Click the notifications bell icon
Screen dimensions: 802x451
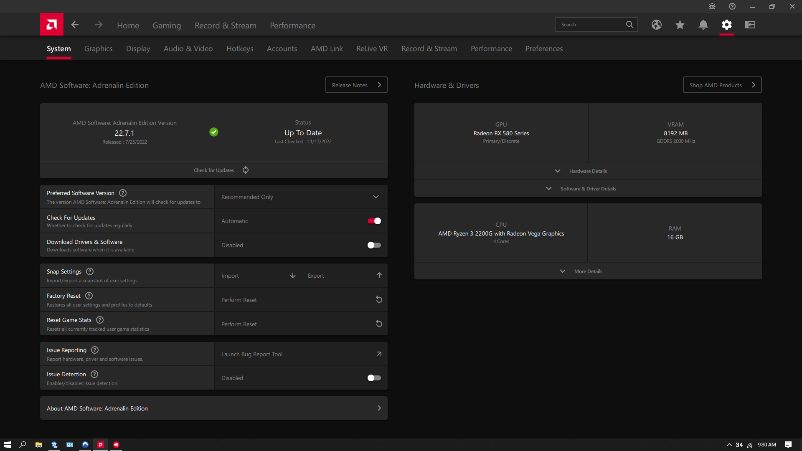coord(703,25)
